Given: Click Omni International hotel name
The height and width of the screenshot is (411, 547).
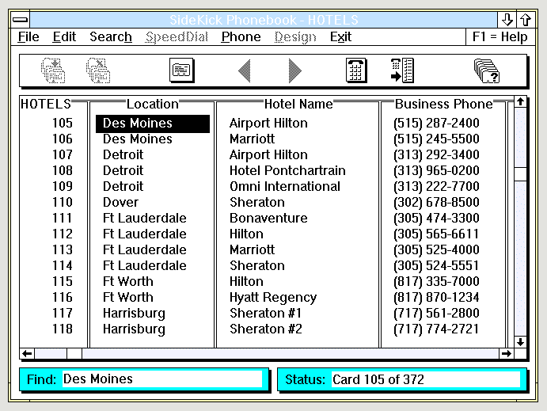Looking at the screenshot, I should [x=285, y=186].
